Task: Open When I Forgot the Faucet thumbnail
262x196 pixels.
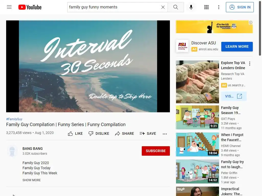Action: [x=197, y=144]
